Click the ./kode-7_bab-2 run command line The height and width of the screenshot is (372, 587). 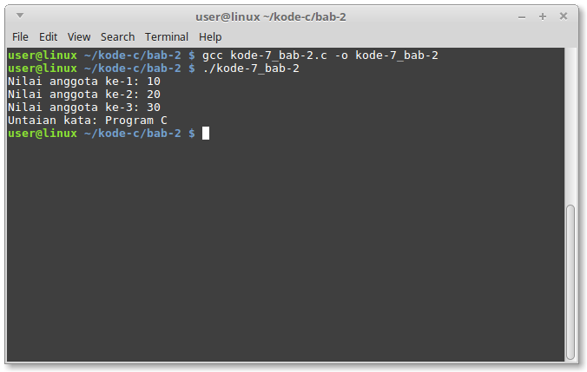[250, 69]
